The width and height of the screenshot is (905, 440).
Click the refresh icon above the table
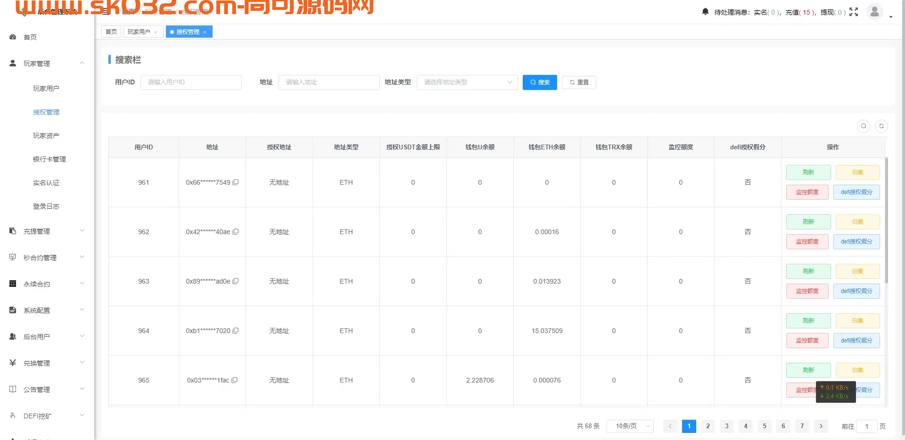pyautogui.click(x=881, y=126)
